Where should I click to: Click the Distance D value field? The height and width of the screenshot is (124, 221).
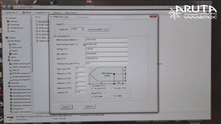pos(80,88)
